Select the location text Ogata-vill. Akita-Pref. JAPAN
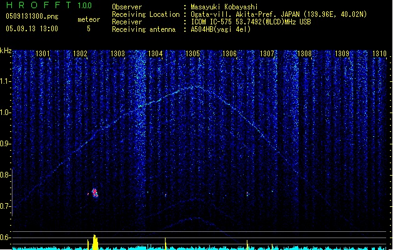The image size is (393, 250). [x=245, y=14]
